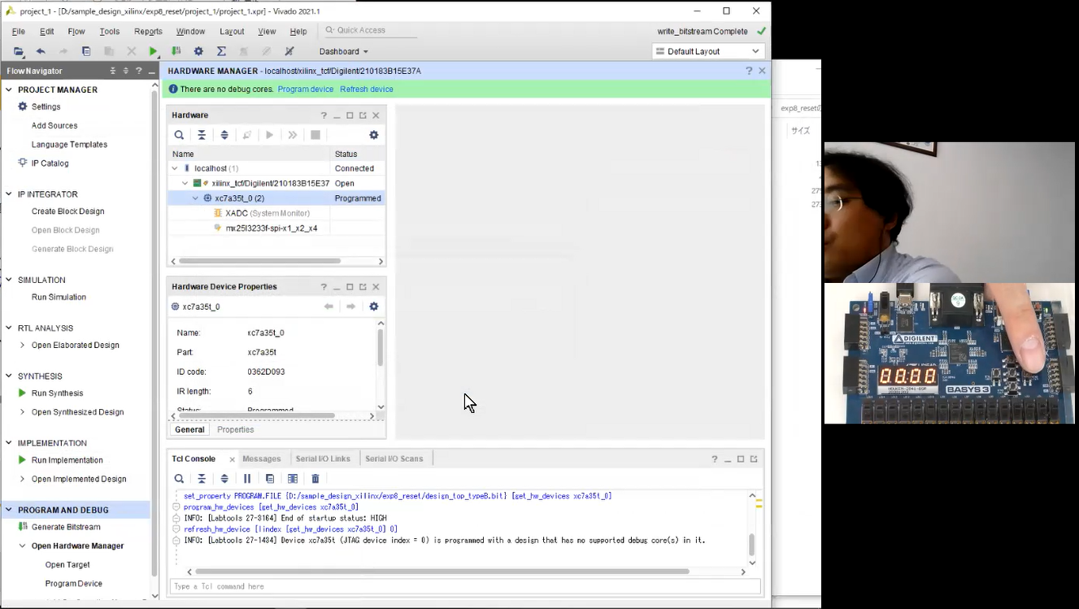Open the Hardware panel settings gear
The width and height of the screenshot is (1079, 609).
coord(374,135)
